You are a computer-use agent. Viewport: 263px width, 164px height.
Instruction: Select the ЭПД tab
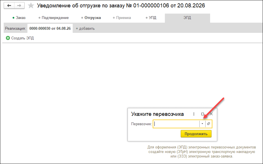point(187,18)
